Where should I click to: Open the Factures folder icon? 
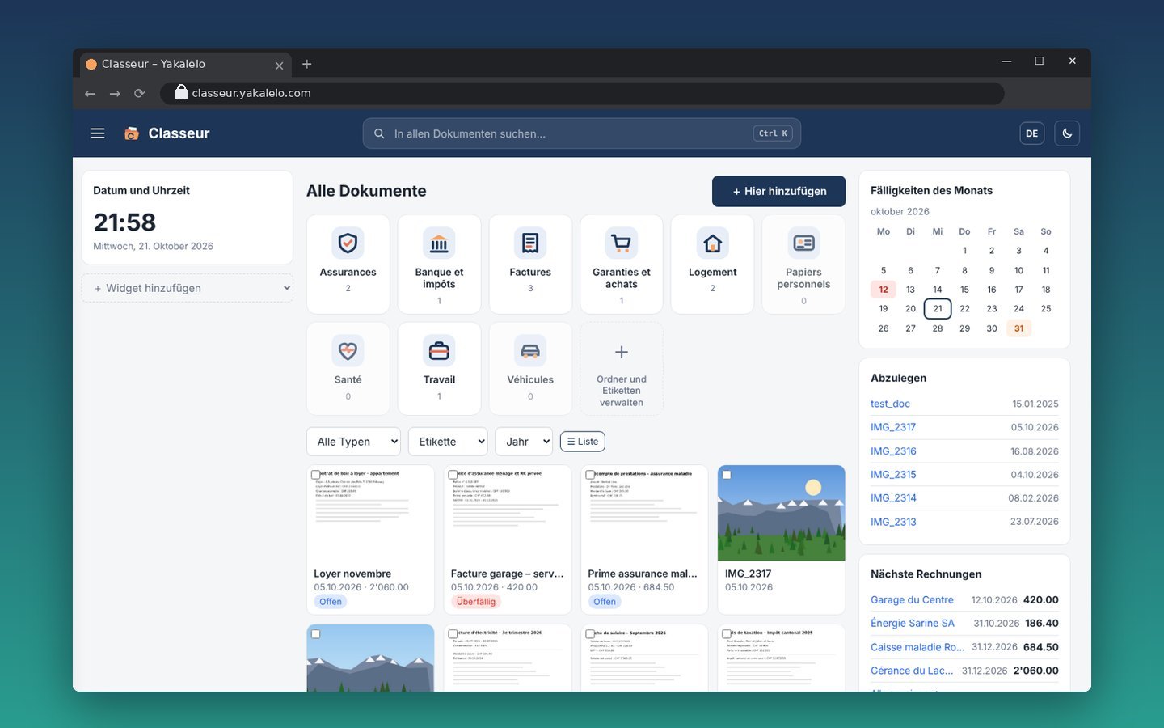pyautogui.click(x=530, y=243)
